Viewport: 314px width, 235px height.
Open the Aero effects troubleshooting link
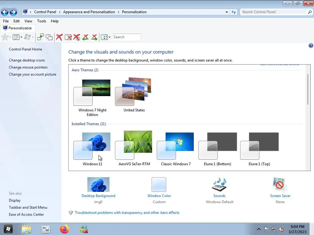[127, 213]
